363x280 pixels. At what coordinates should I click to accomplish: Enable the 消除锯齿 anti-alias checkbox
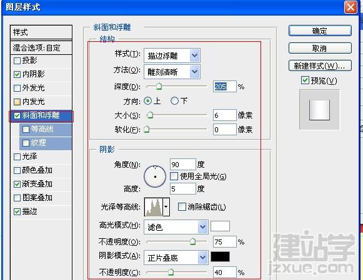click(x=182, y=206)
